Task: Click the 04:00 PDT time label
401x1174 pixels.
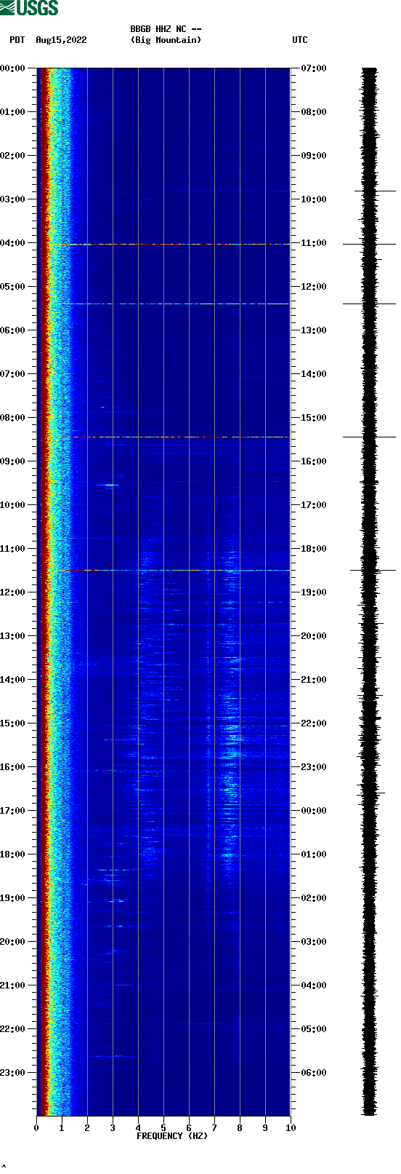Action: click(x=12, y=243)
